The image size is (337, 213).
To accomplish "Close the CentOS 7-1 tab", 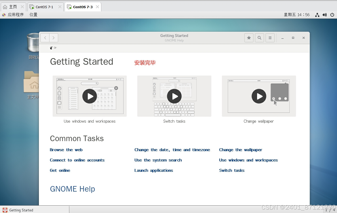I will (x=60, y=7).
